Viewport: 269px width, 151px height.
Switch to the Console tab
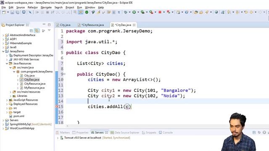tap(166, 133)
